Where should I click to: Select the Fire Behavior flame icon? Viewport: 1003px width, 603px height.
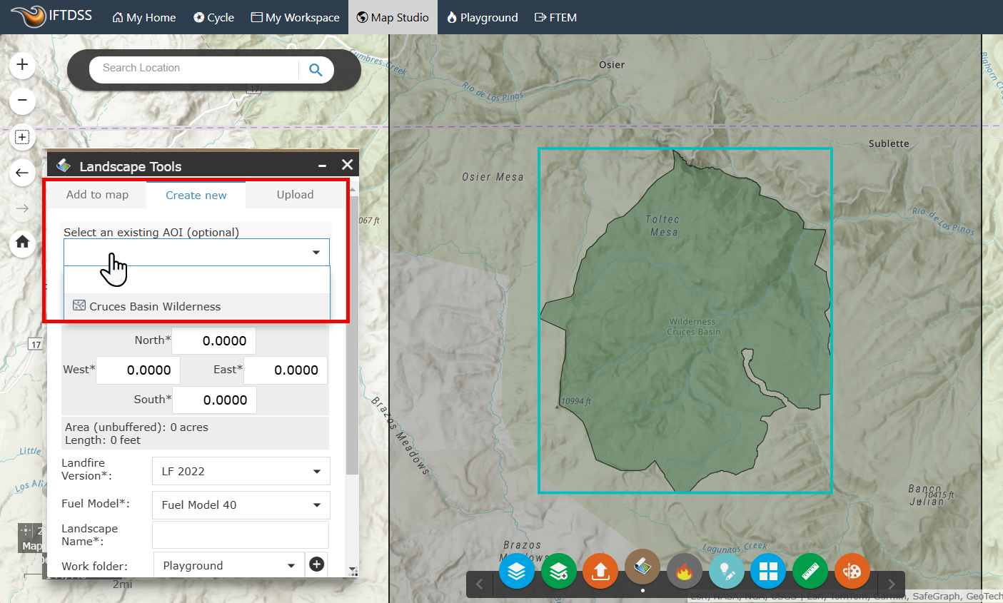coord(684,571)
